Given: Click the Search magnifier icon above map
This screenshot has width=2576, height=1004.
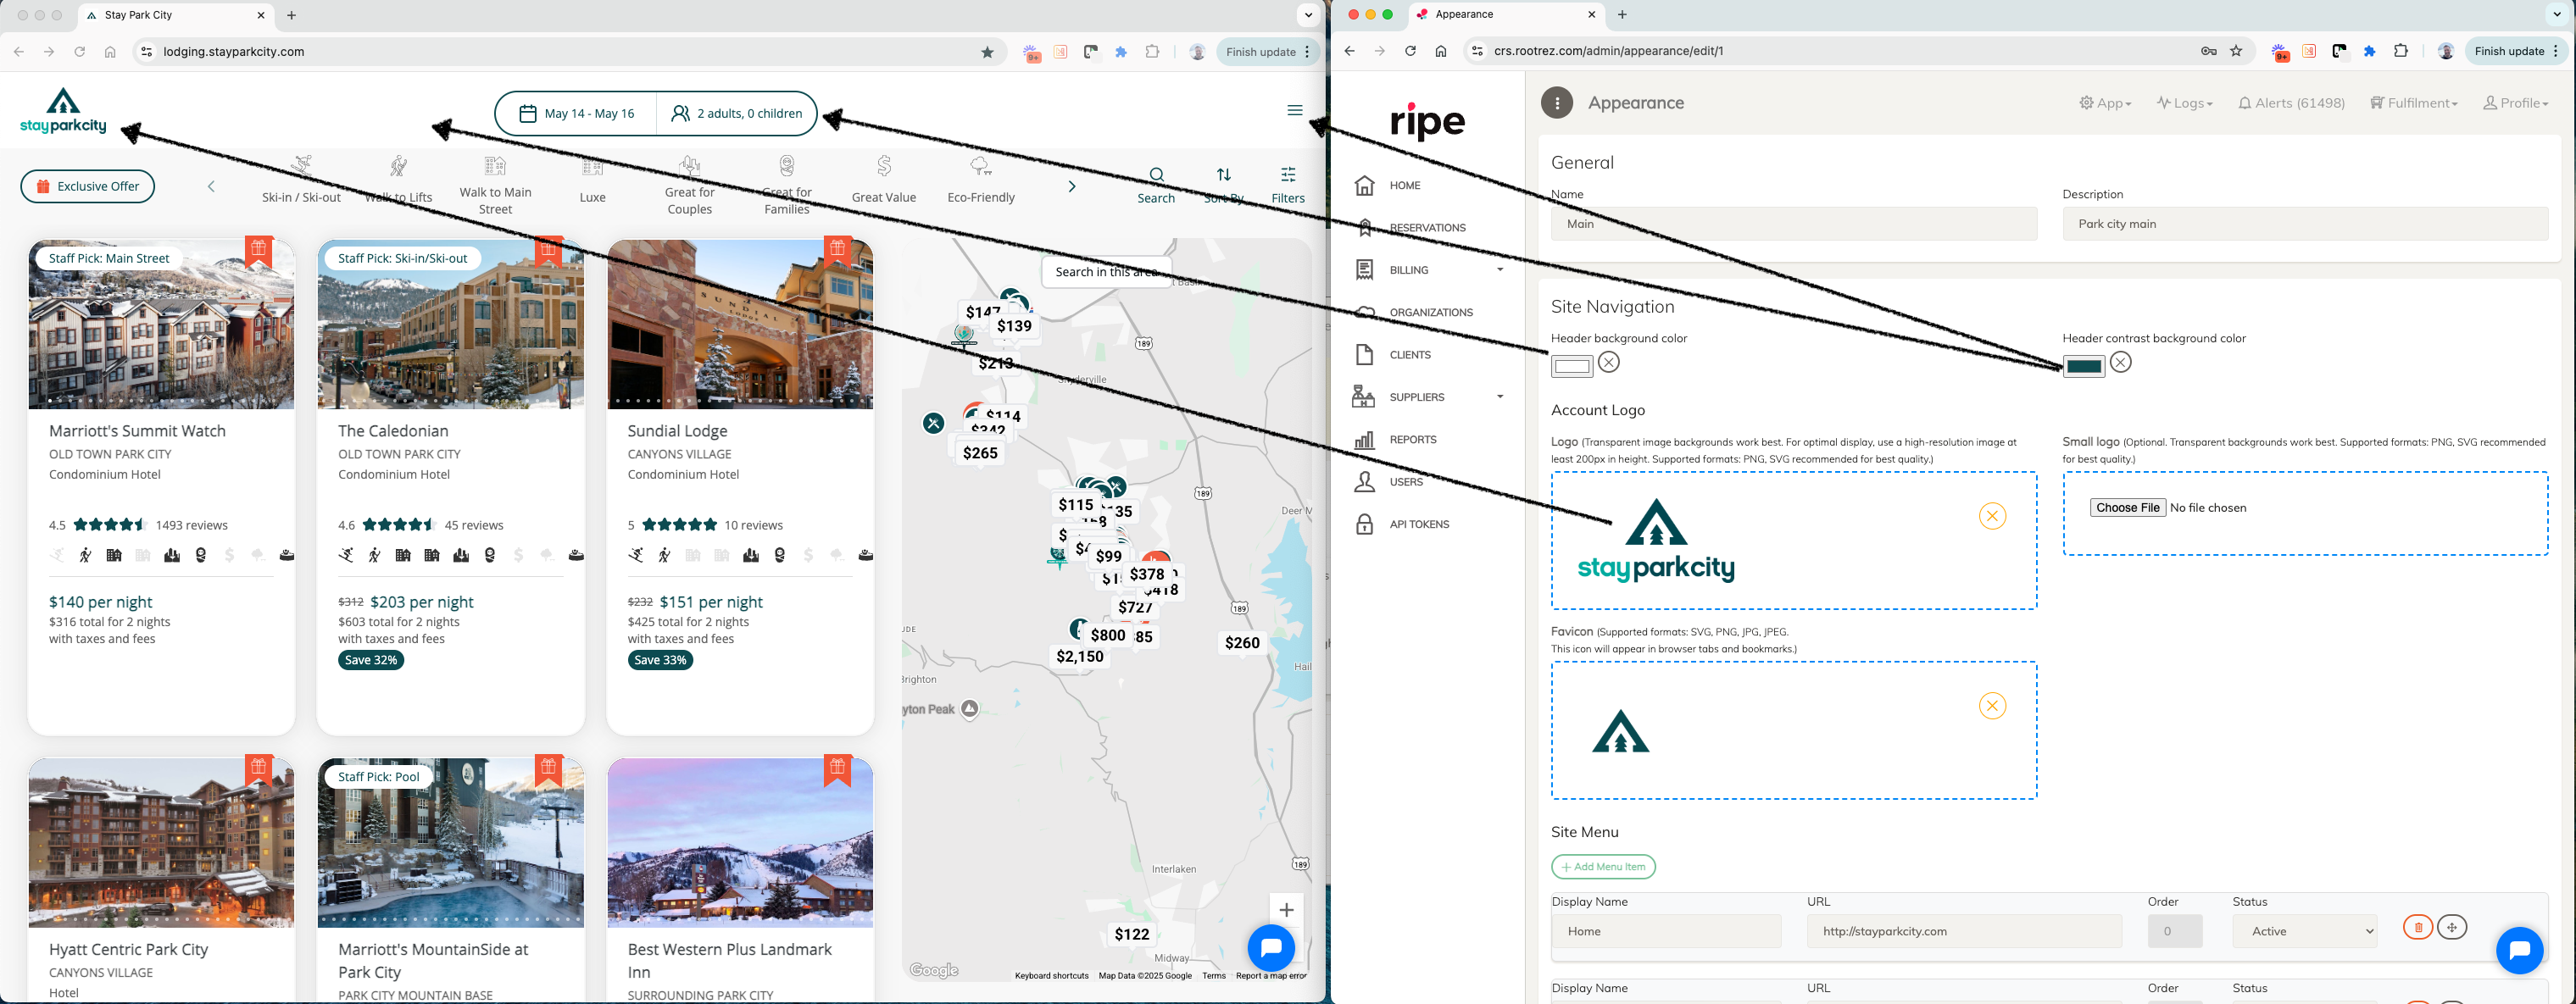Looking at the screenshot, I should pos(1156,175).
